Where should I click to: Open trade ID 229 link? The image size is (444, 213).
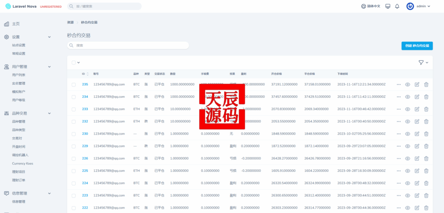tap(85, 146)
